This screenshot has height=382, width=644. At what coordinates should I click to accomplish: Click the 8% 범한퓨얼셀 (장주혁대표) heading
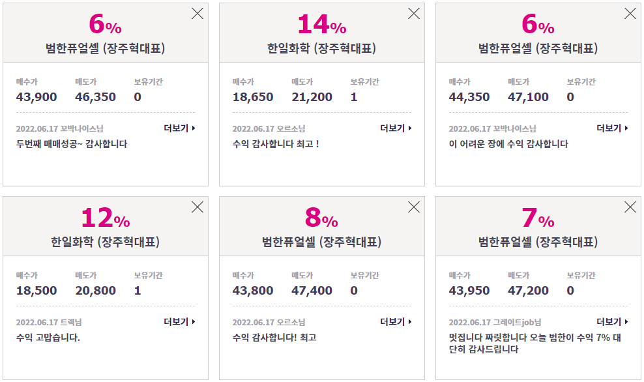[321, 242]
